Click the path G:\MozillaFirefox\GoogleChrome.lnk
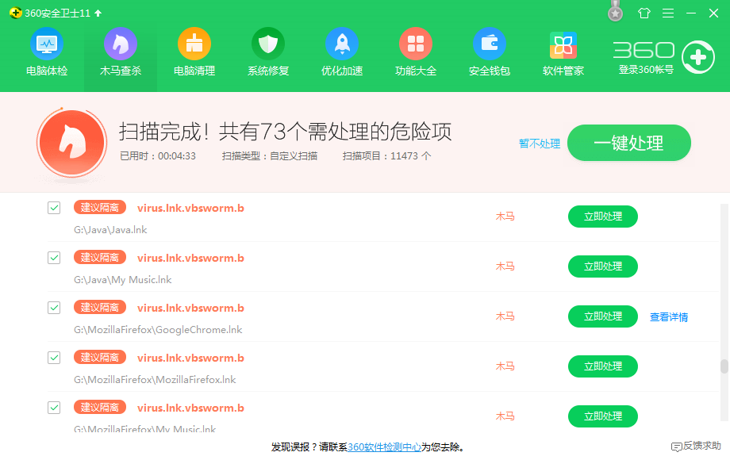730x460 pixels. (158, 330)
